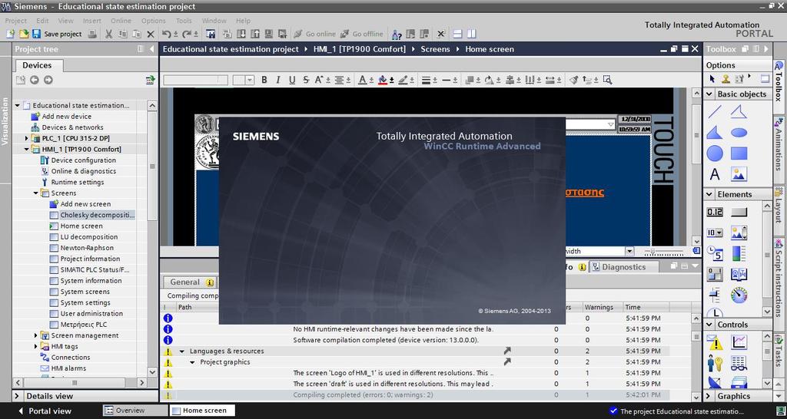This screenshot has width=787, height=419.
Task: Collapse the Elements section
Action: 709,194
